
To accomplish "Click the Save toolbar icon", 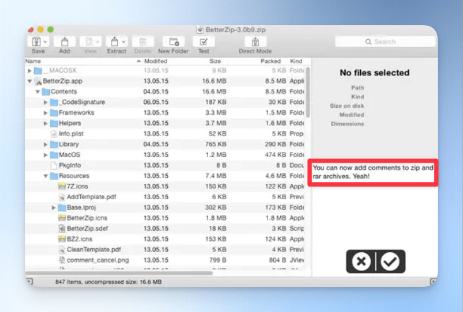I will pos(36,42).
